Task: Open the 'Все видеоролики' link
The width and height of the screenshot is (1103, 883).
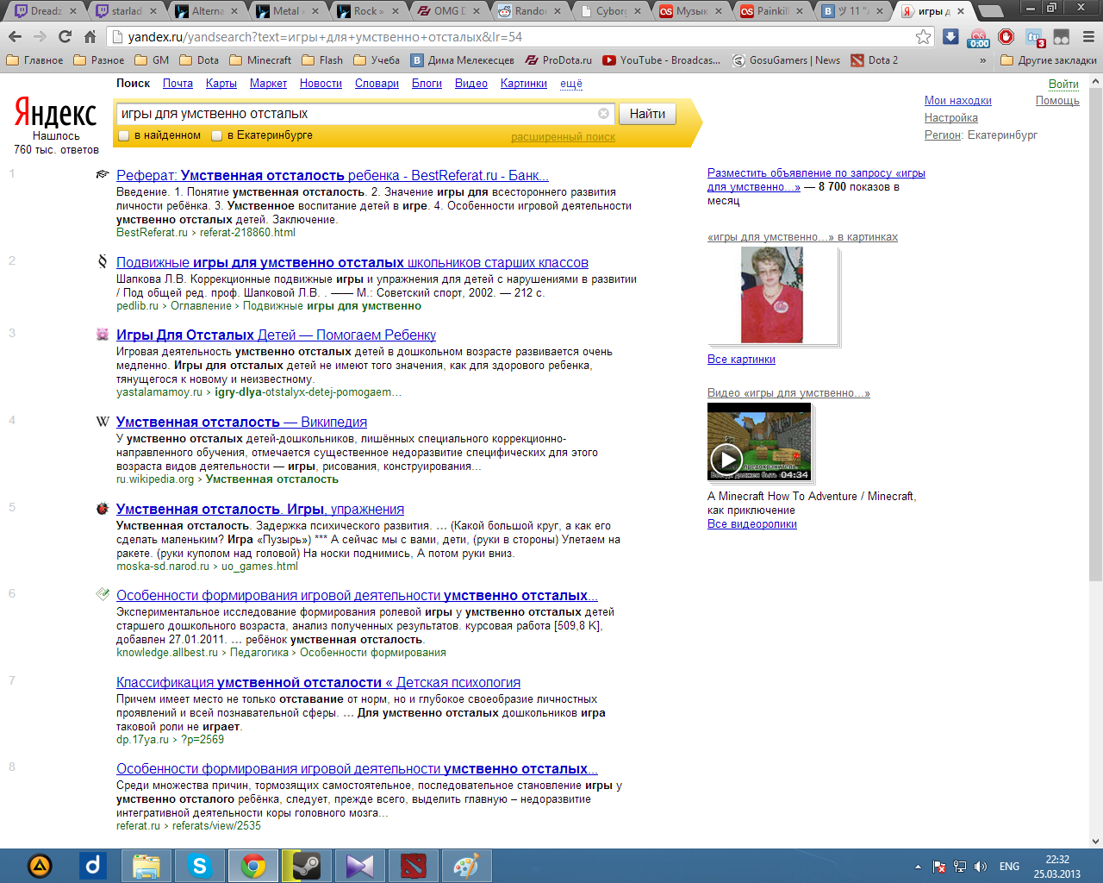Action: 751,523
